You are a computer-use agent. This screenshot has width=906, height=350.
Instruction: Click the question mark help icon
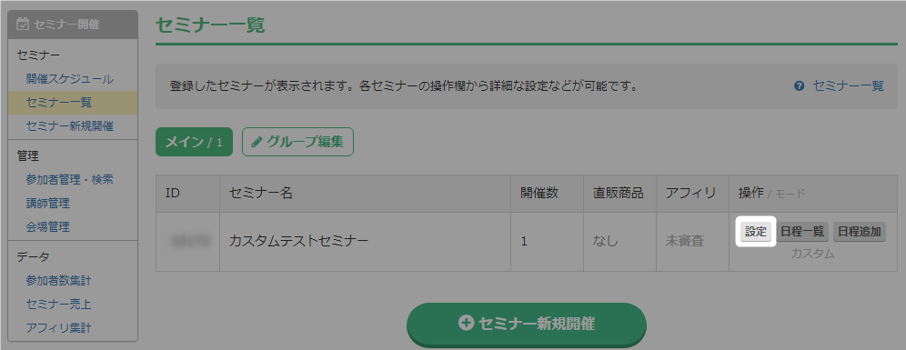pos(800,86)
